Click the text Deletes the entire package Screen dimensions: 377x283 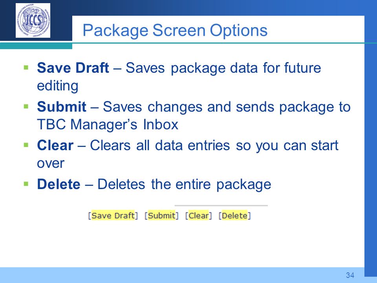tap(184, 185)
